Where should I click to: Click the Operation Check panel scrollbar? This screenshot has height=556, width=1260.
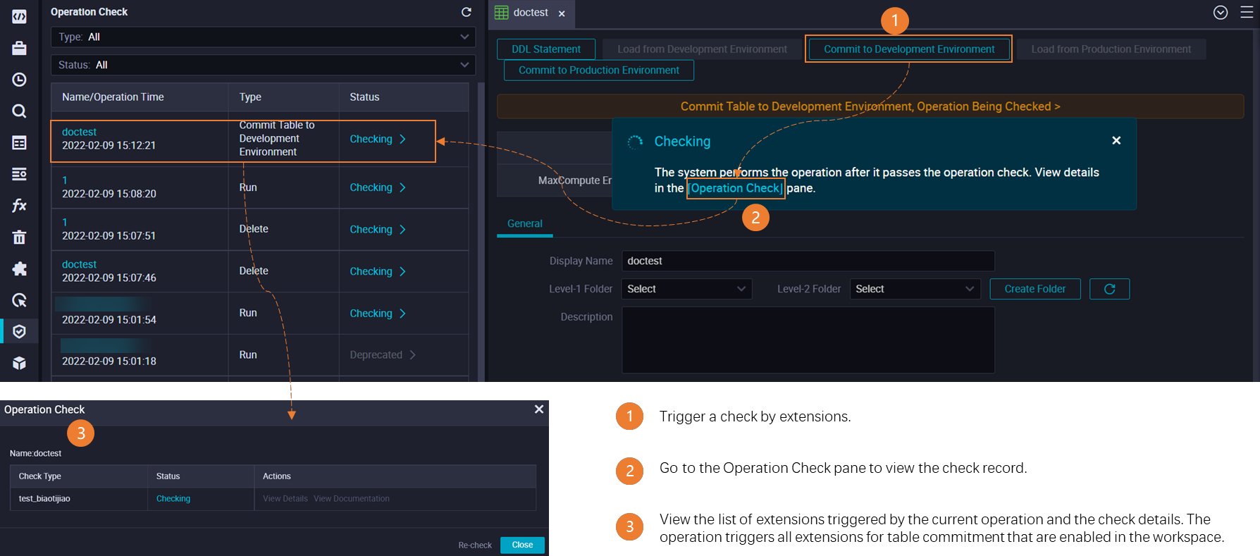click(481, 233)
